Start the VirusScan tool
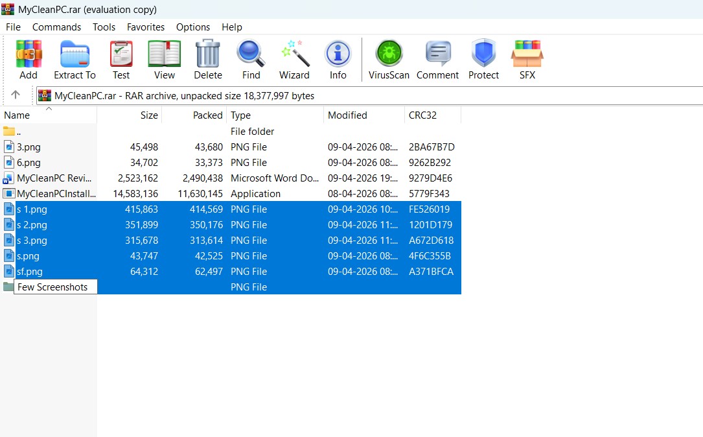Screen dimensions: 703x437 pos(389,53)
